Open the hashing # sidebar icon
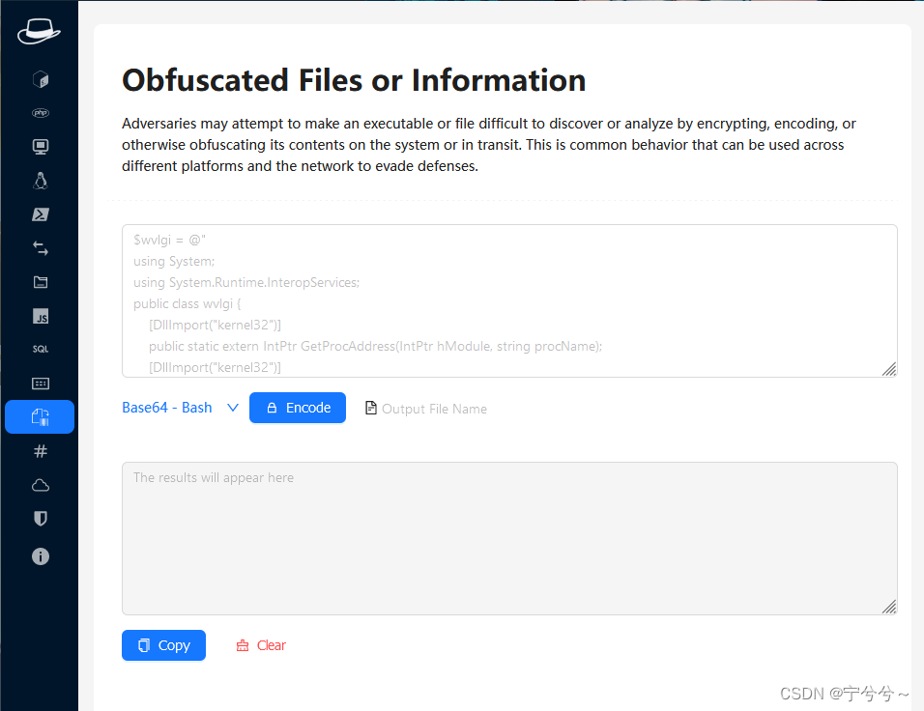Screen dimensions: 924x711 pos(40,451)
